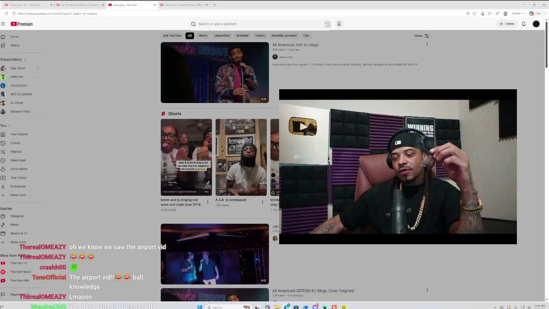Switch to the 'Rick Ross, French Montana' tab
Image resolution: width=549 pixels, height=309 pixels.
point(184,5)
